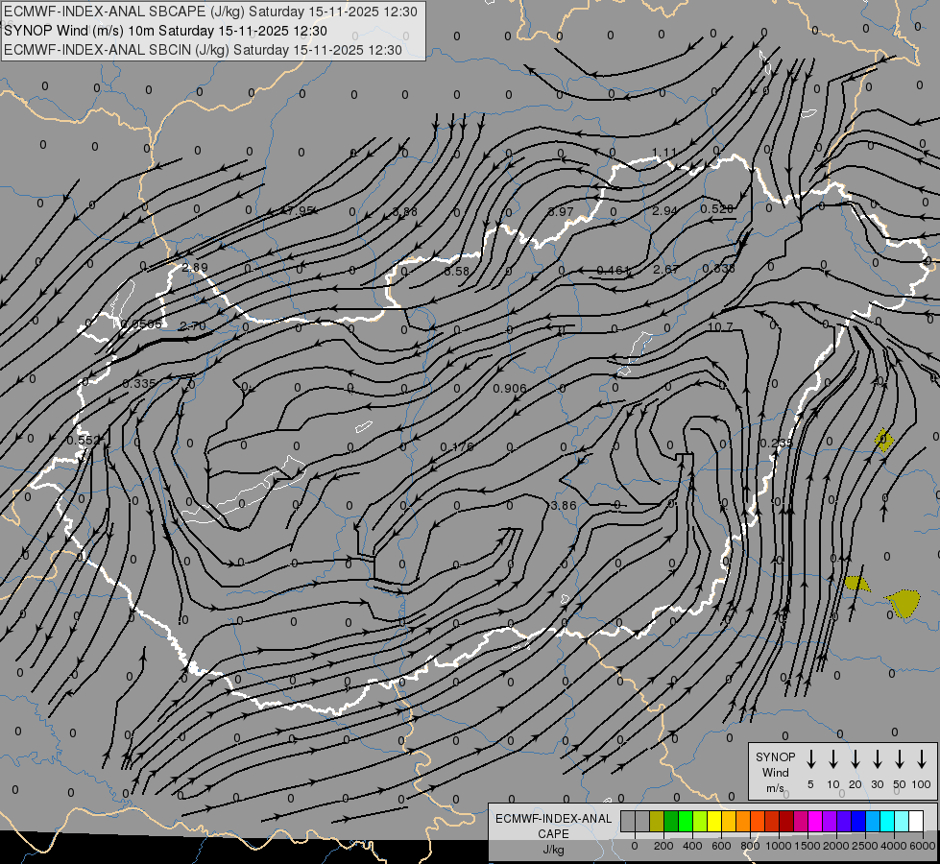The width and height of the screenshot is (940, 864).
Task: Click the 3.97 value on the map
Action: 561,211
